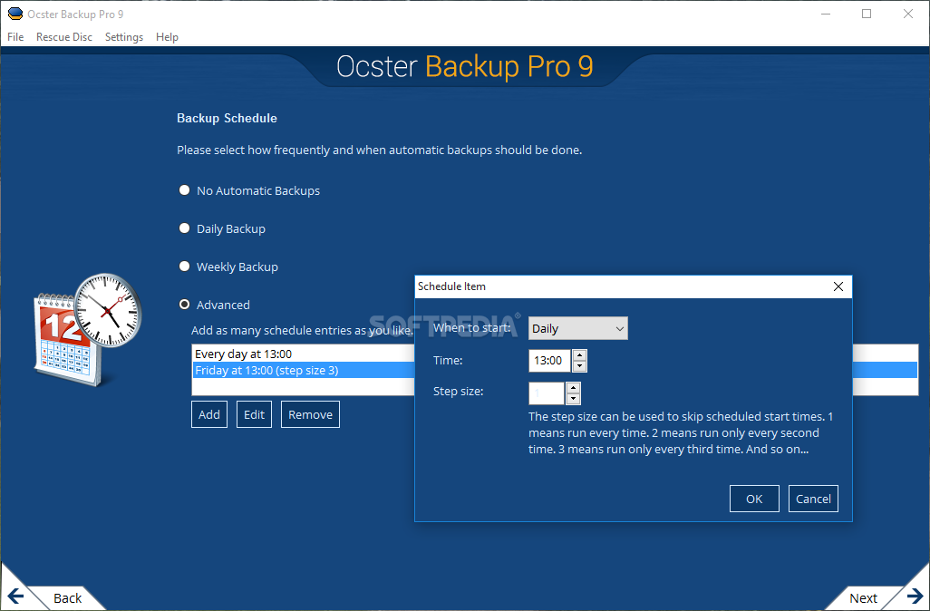Image resolution: width=930 pixels, height=611 pixels.
Task: Select the Daily Backup radio button
Action: coord(184,228)
